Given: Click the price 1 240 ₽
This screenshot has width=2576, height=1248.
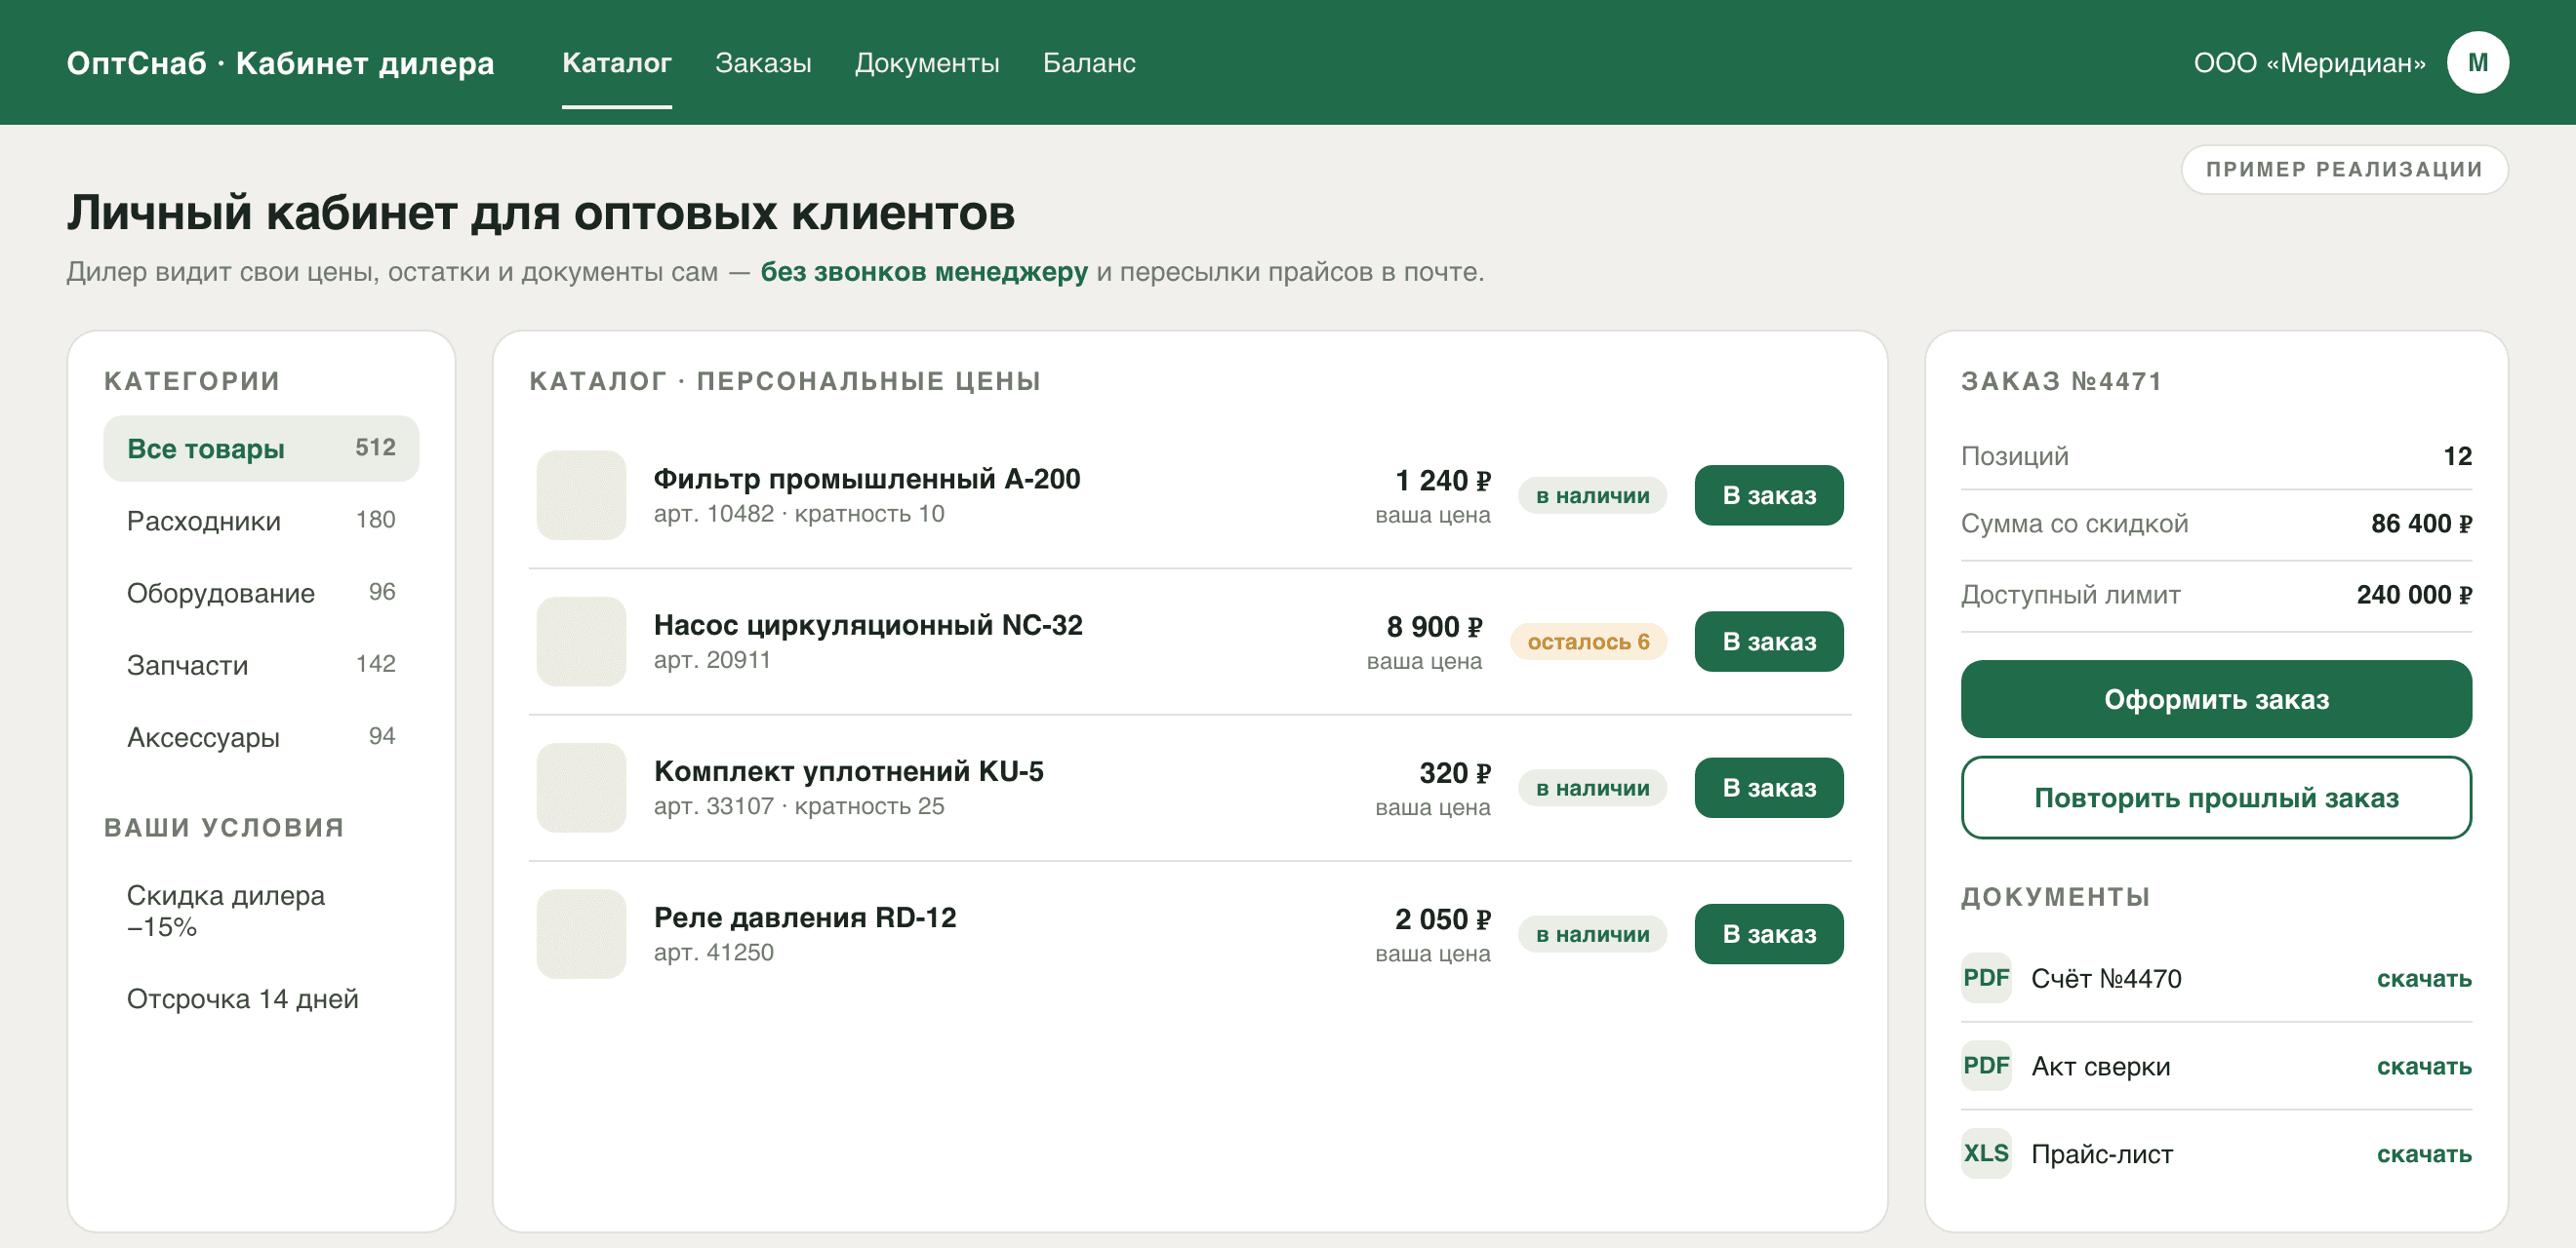Looking at the screenshot, I should click(1442, 481).
